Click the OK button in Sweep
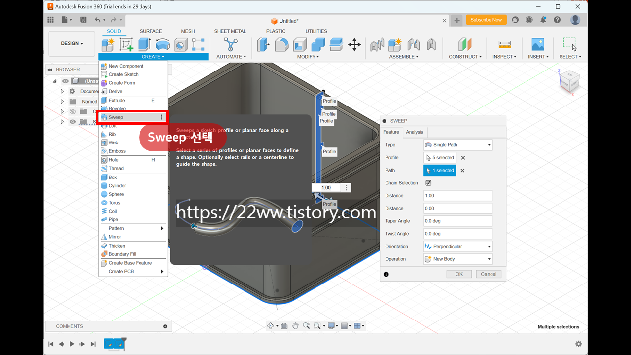 click(459, 274)
